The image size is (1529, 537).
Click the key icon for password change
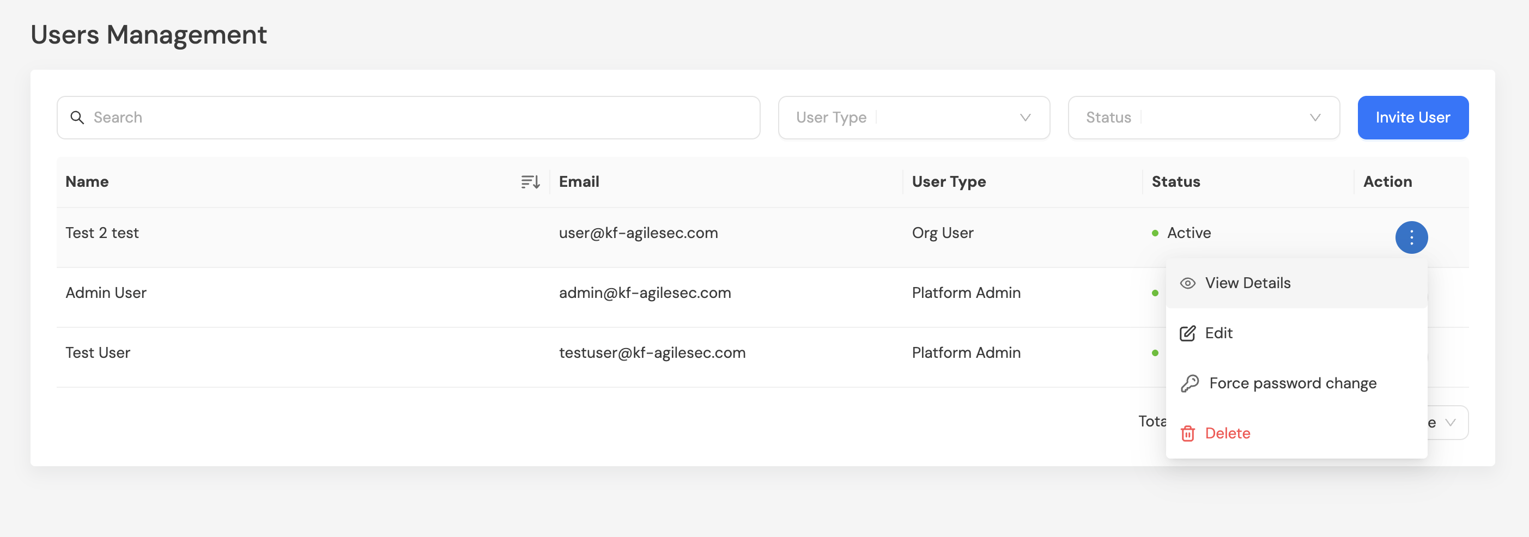(1189, 383)
